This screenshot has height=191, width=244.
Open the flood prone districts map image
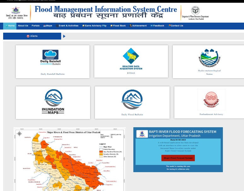click(70, 159)
